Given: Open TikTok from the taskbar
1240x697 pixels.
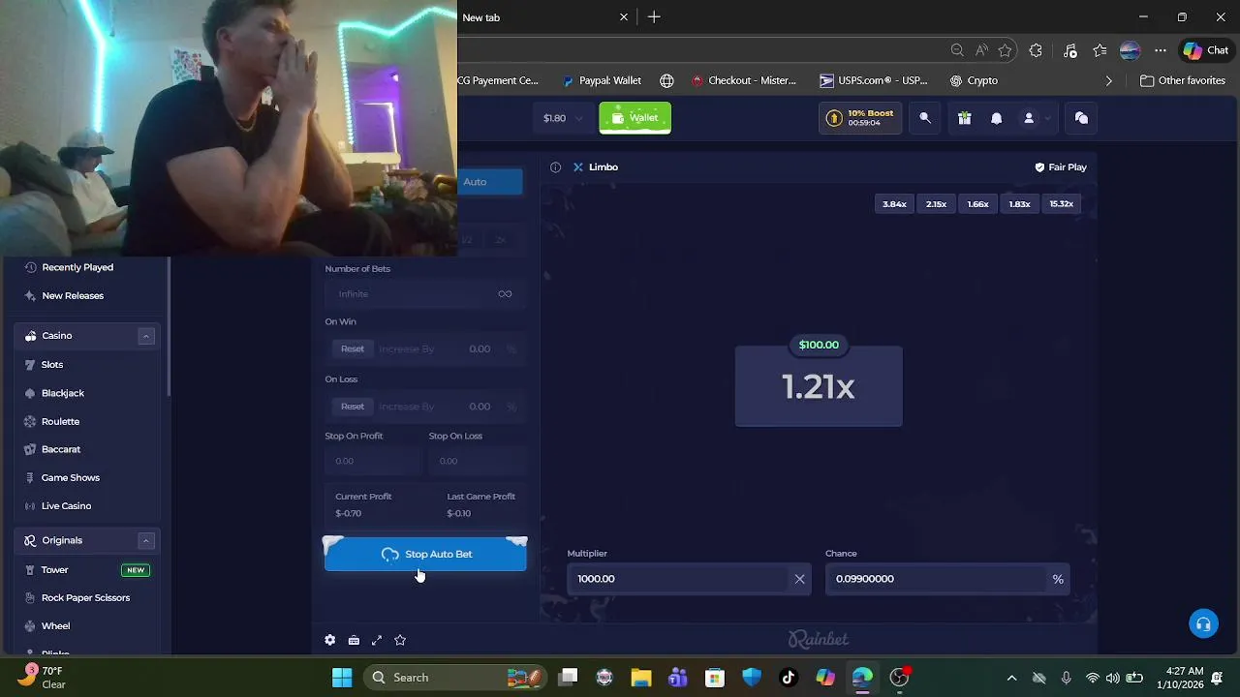Looking at the screenshot, I should coord(789,678).
